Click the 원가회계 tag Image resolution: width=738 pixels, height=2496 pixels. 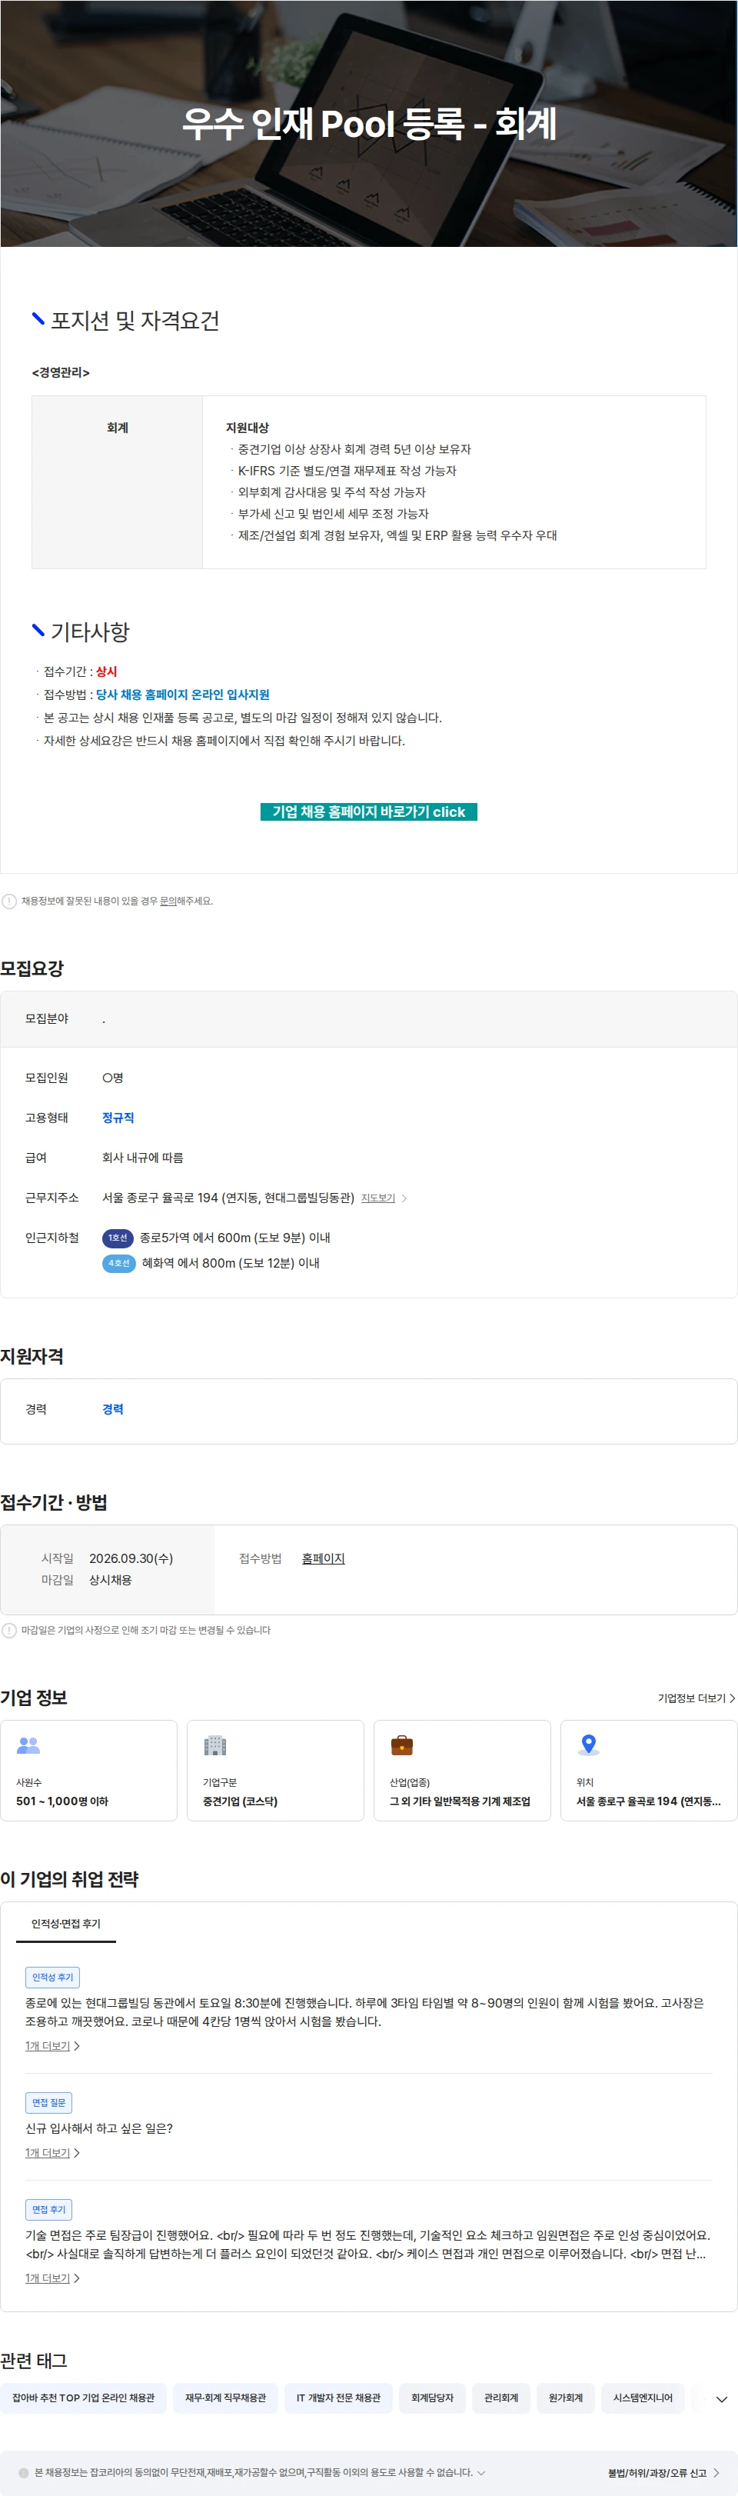point(566,2398)
